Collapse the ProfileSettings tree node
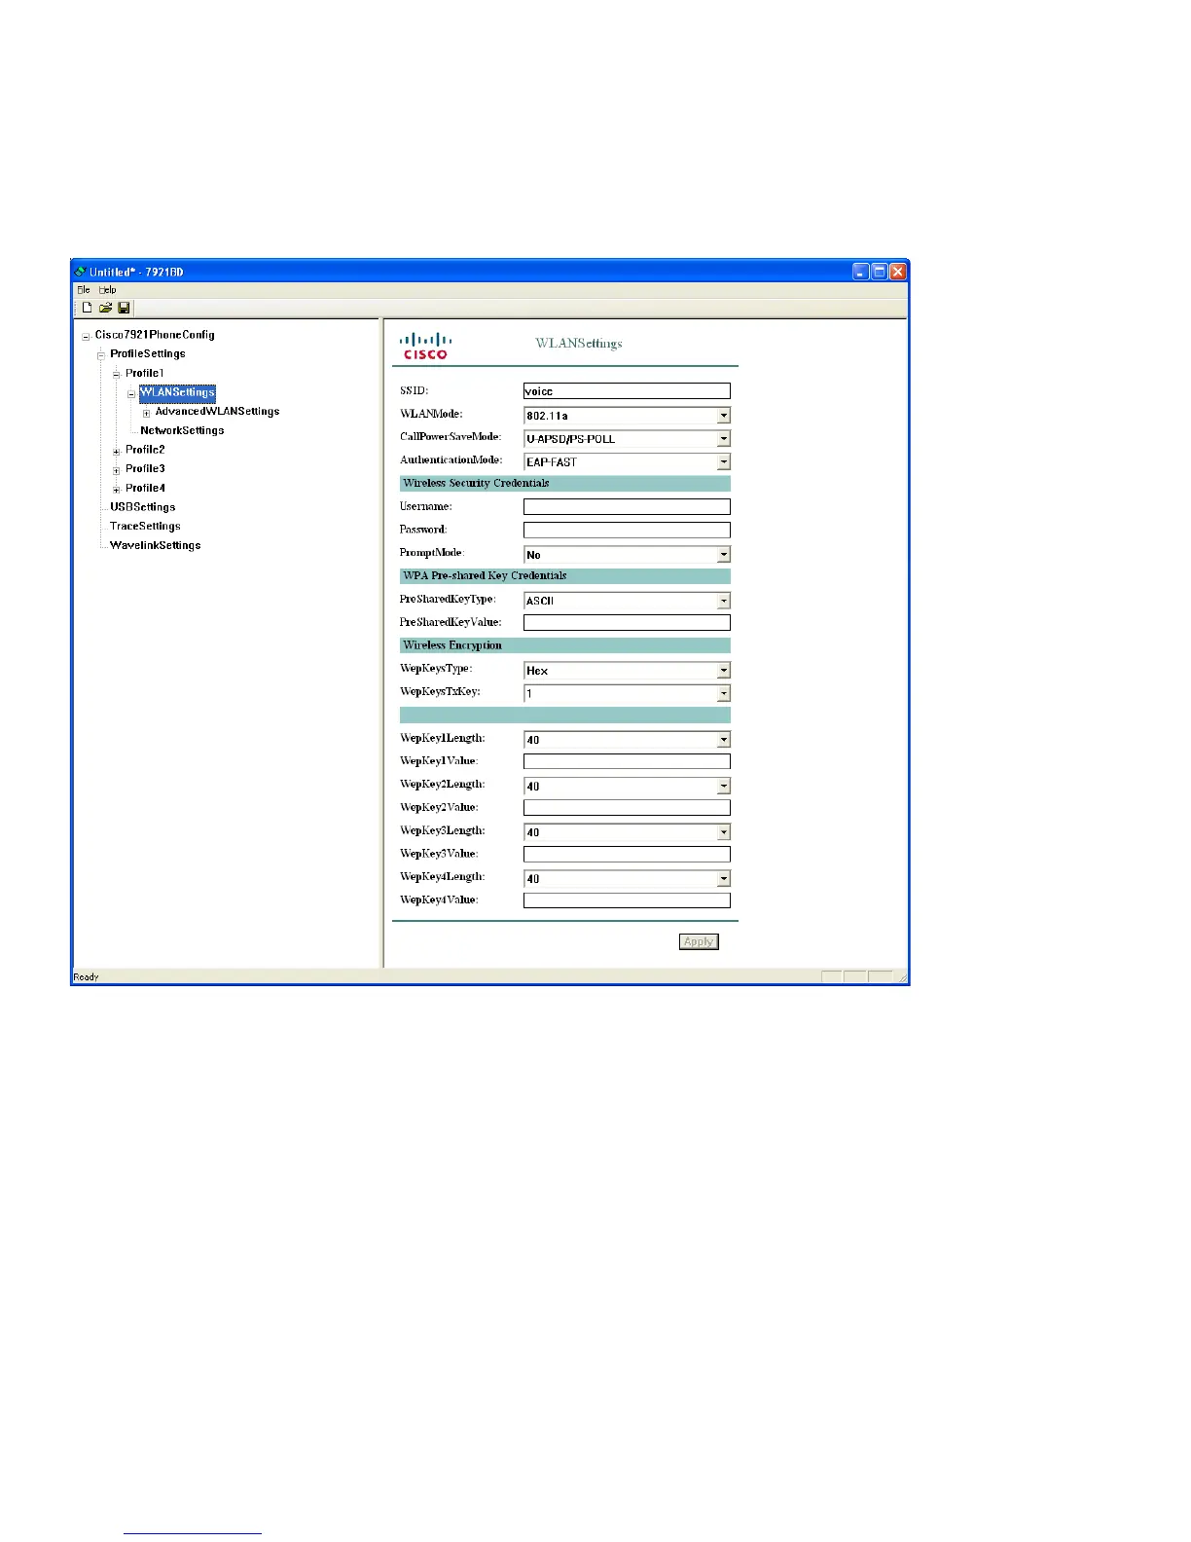 coord(101,355)
